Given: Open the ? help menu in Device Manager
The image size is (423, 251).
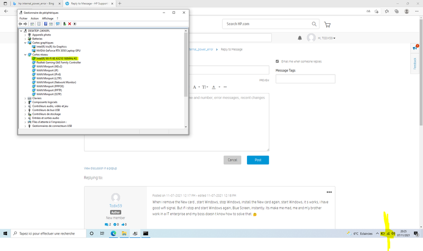Looking at the screenshot, I should coord(57,18).
